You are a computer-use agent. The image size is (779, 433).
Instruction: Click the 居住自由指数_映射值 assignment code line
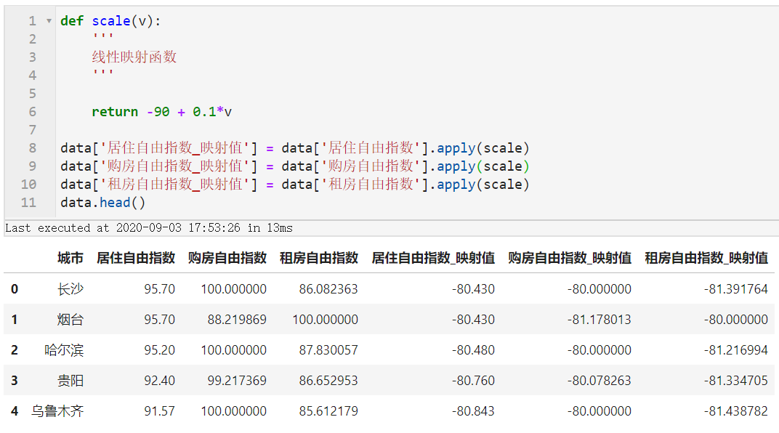tap(294, 148)
